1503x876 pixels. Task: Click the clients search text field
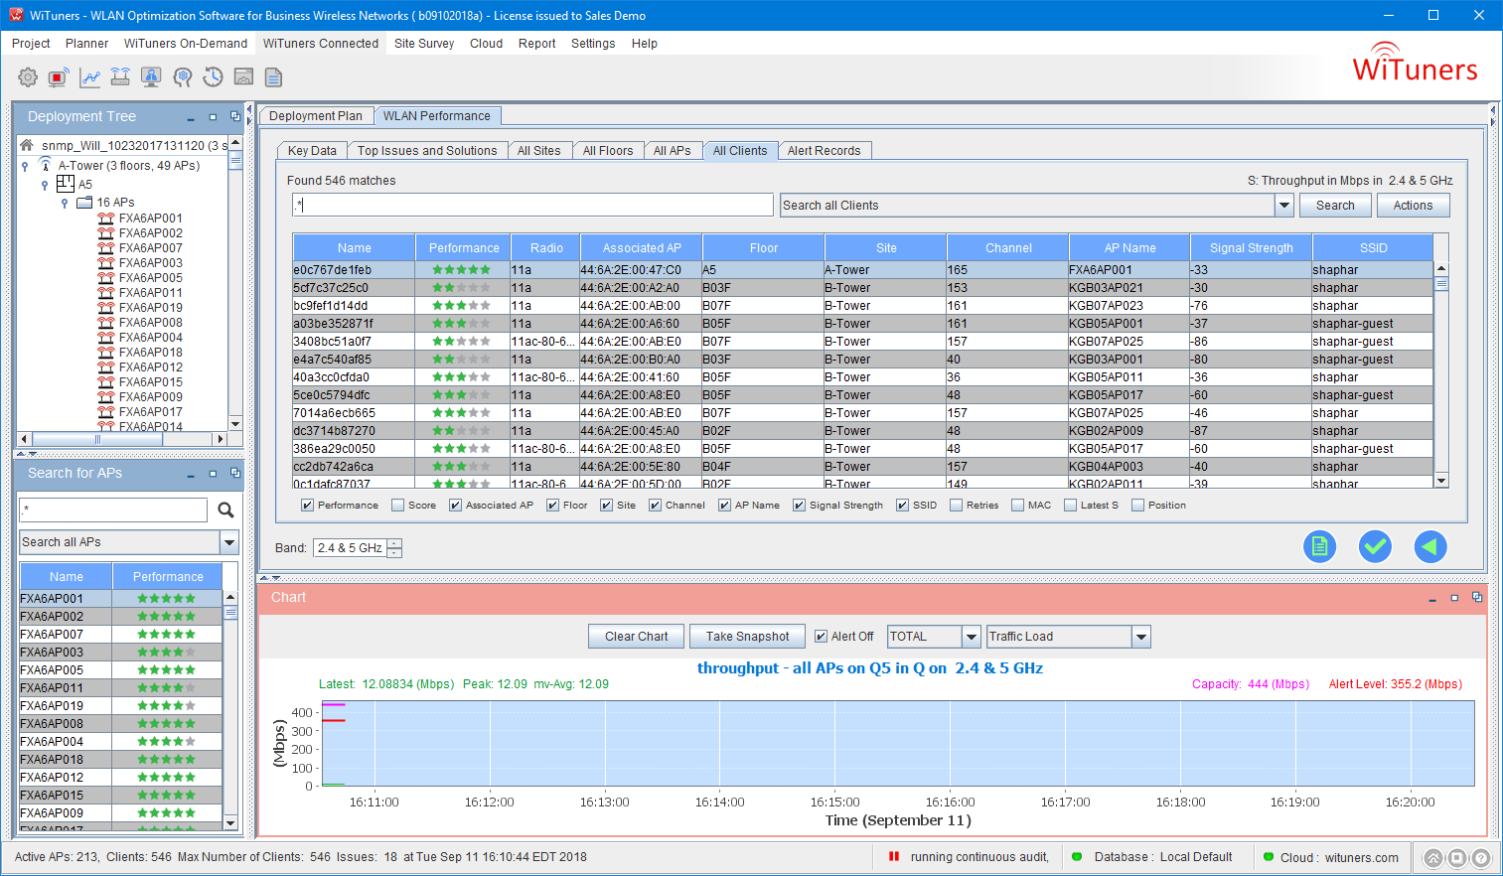532,206
